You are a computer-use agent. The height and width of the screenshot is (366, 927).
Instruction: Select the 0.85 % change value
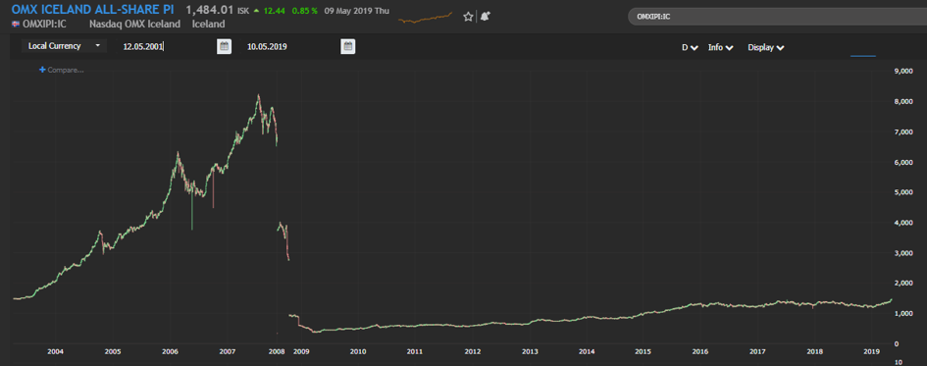pos(305,11)
